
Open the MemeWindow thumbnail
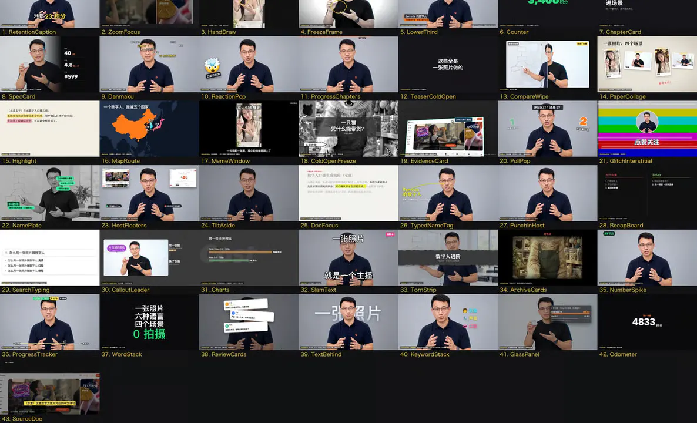tap(249, 129)
